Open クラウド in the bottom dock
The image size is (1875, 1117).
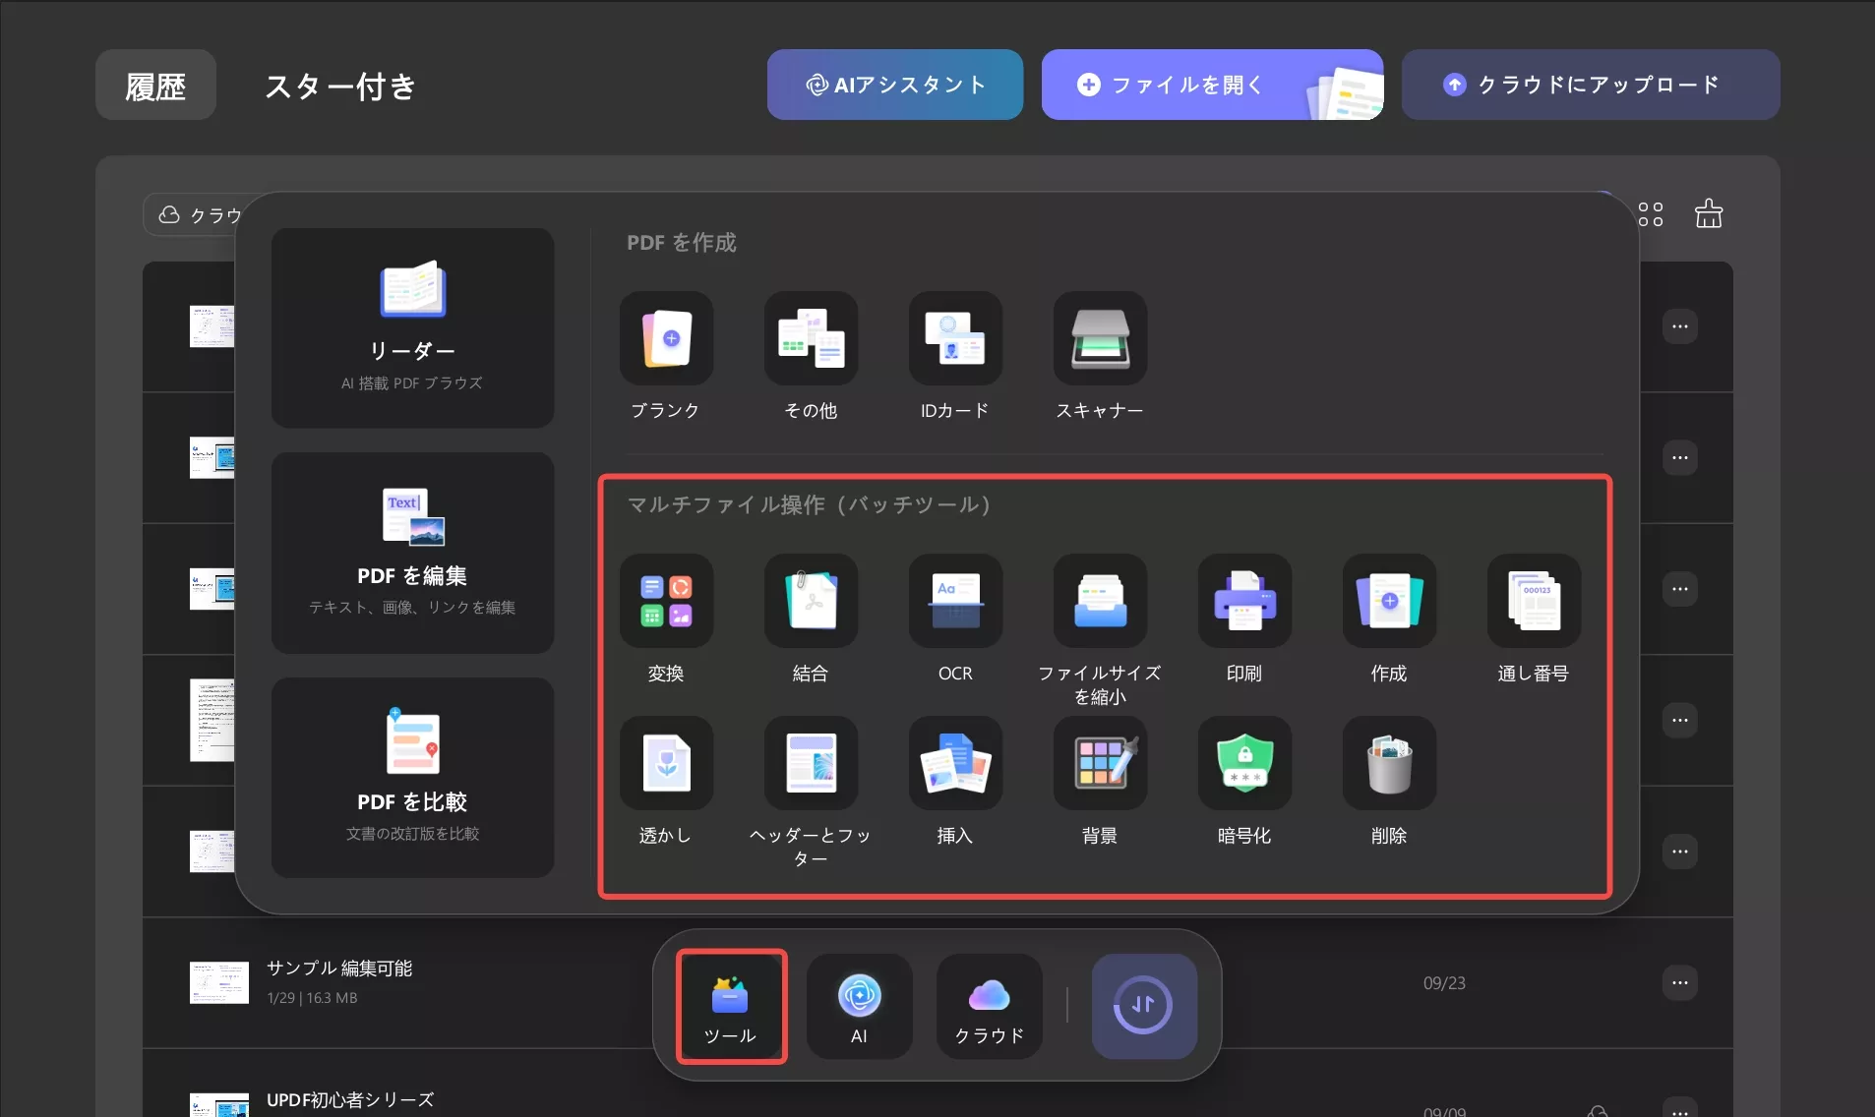pyautogui.click(x=989, y=1007)
